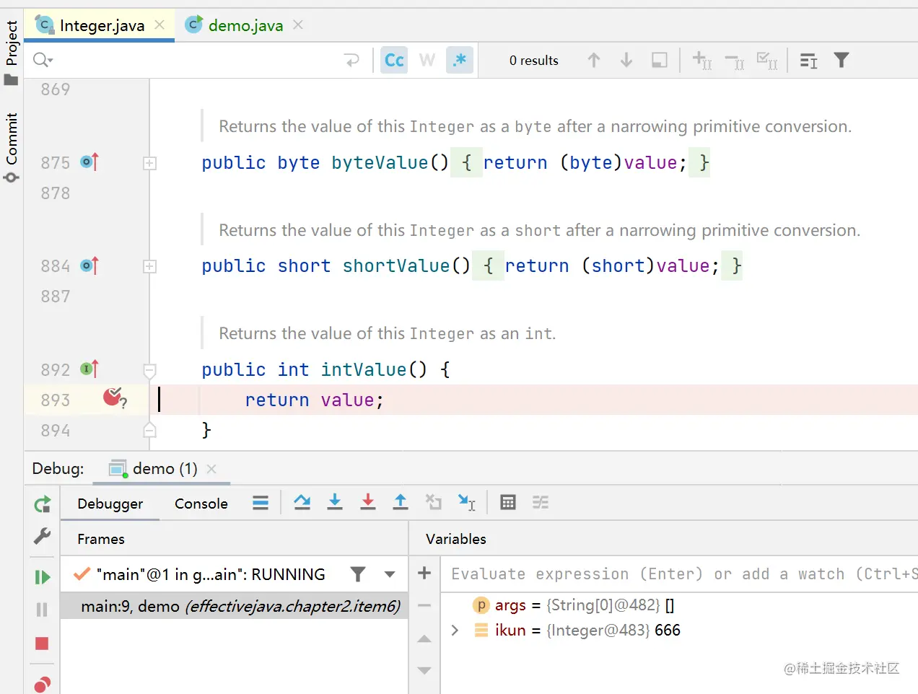Click Step Into debug icon

[335, 502]
